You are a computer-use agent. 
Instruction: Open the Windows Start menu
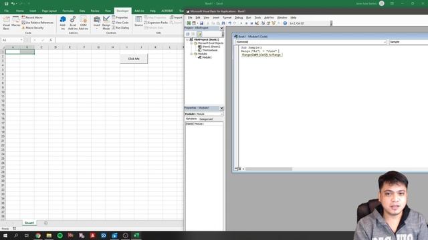5,235
